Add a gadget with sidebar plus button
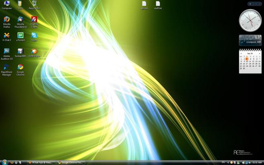This screenshot has width=264, height=165. (250, 4)
